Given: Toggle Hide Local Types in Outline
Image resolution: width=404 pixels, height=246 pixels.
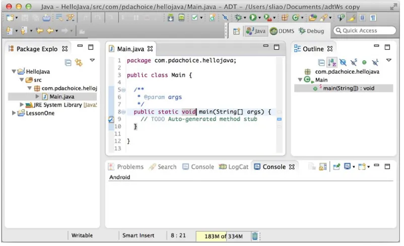Looking at the screenshot, I should 375,62.
